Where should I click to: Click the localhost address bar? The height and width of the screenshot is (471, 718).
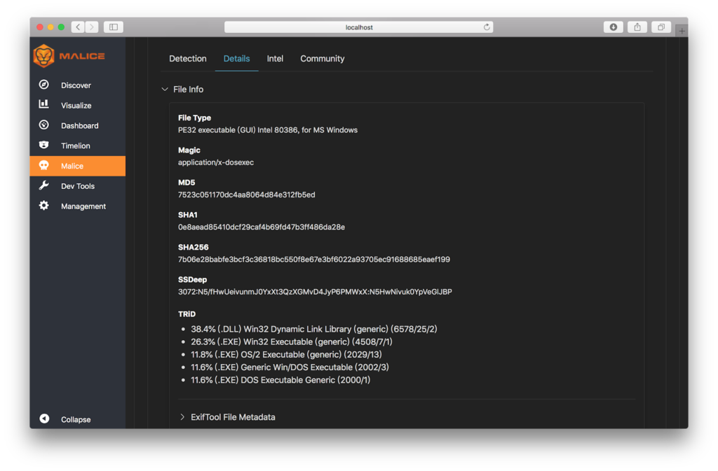[358, 27]
